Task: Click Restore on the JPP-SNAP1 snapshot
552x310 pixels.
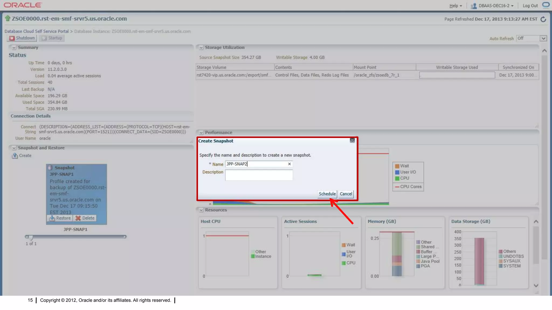Action: [60, 218]
